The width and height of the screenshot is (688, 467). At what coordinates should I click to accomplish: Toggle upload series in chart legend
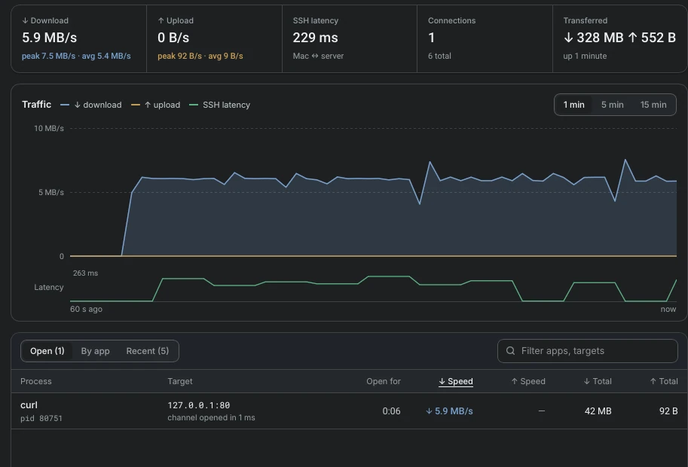coord(156,105)
